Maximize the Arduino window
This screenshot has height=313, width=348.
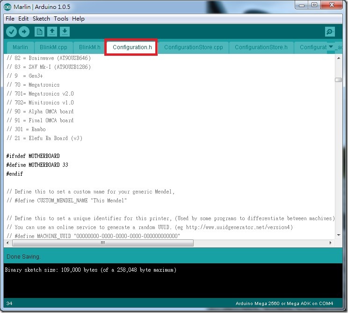(314, 5)
